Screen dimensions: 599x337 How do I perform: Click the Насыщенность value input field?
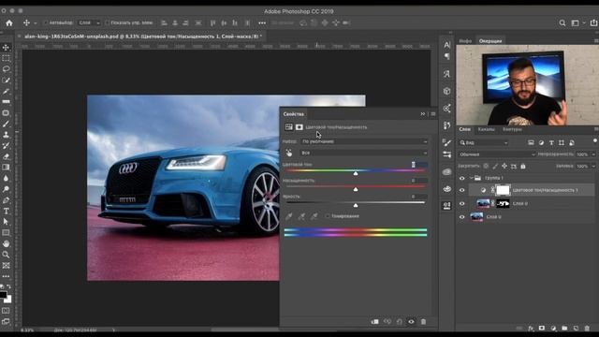(x=419, y=181)
